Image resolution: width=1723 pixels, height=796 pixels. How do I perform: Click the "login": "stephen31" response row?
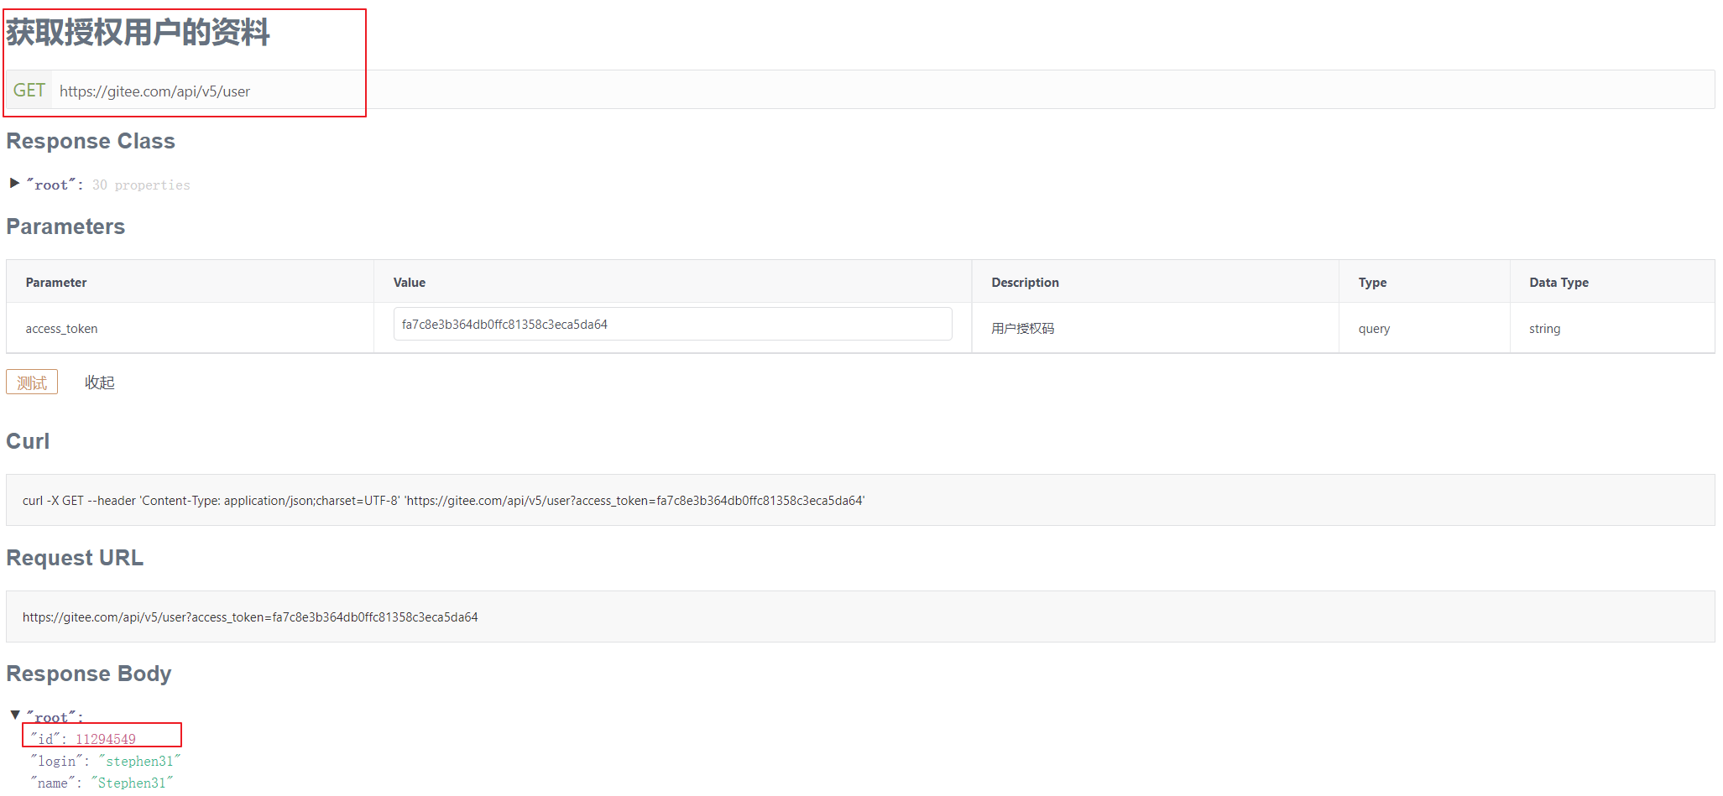pyautogui.click(x=106, y=761)
